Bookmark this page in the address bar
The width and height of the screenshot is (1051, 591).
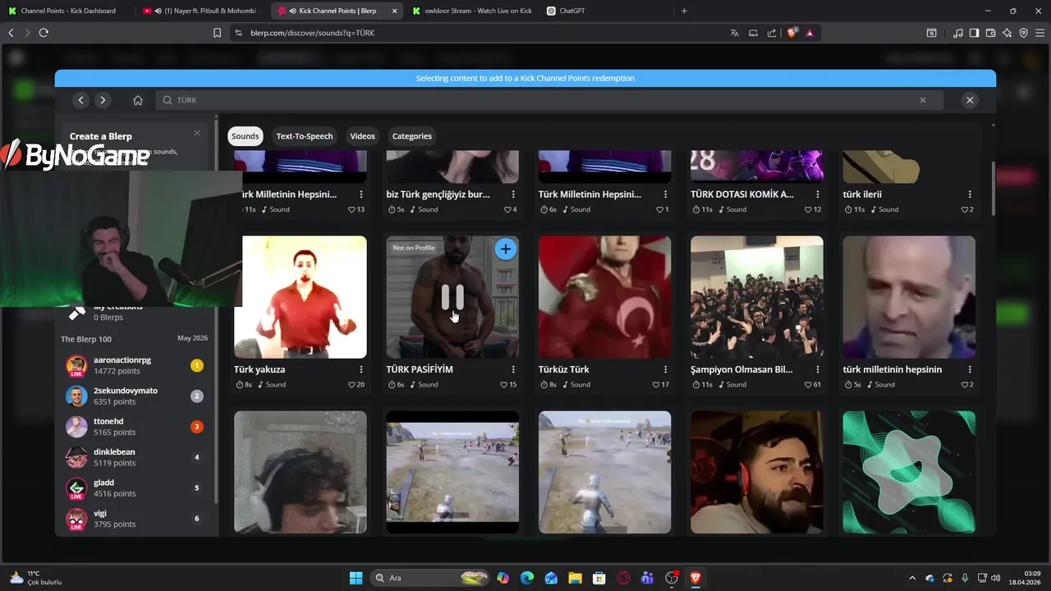pos(217,33)
